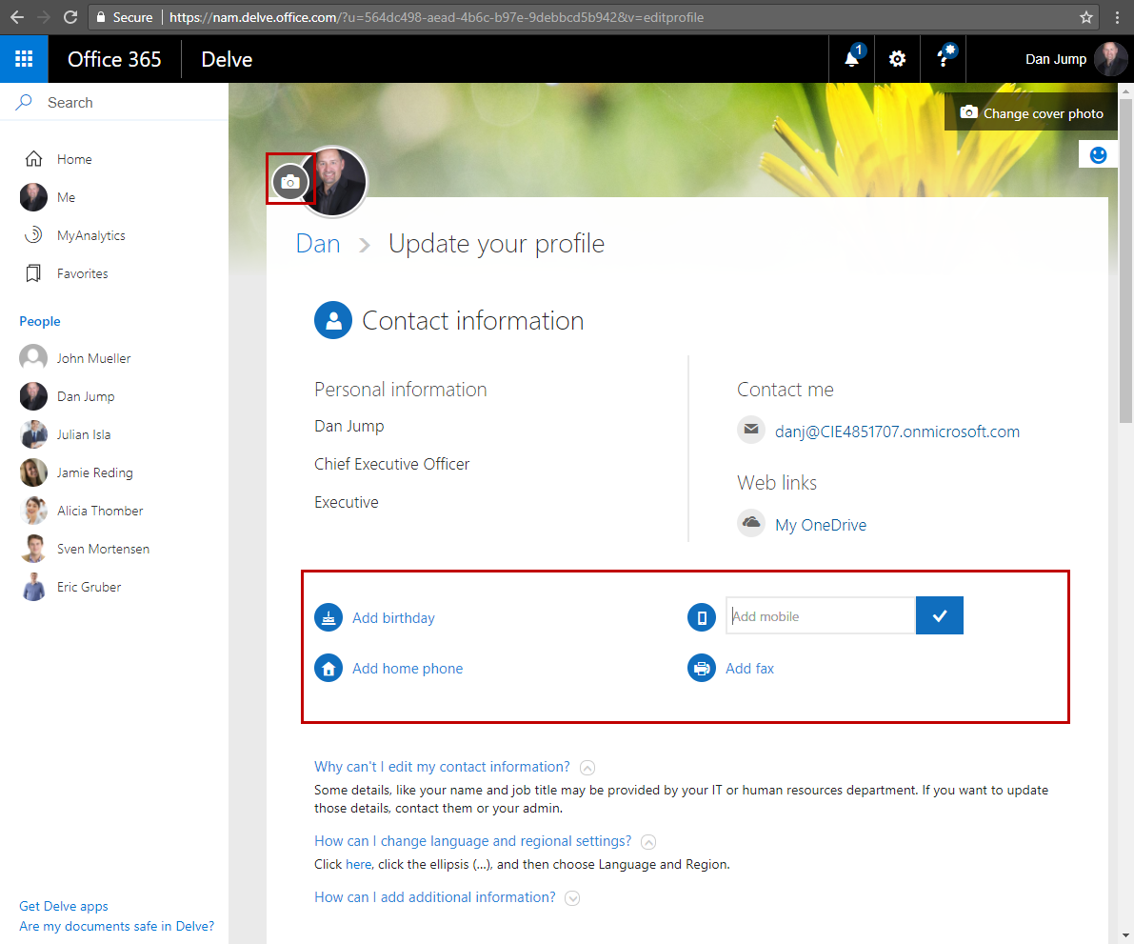This screenshot has width=1134, height=944.
Task: Click the smiley feedback icon
Action: pos(1098,154)
